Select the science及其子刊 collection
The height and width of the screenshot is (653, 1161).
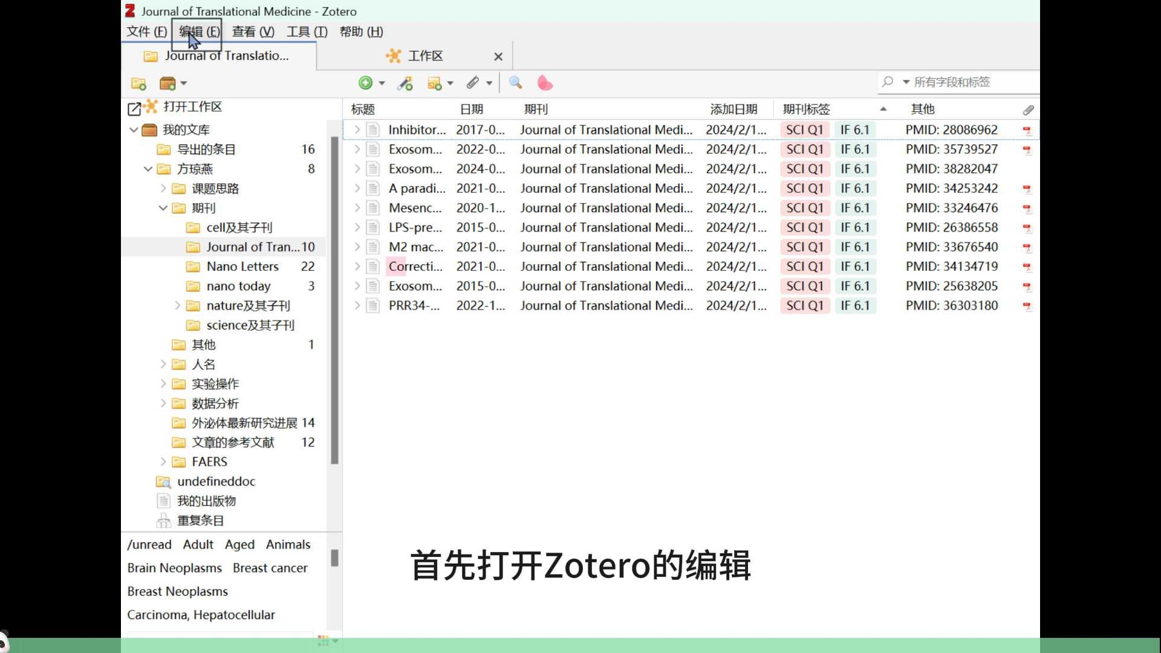(x=224, y=325)
